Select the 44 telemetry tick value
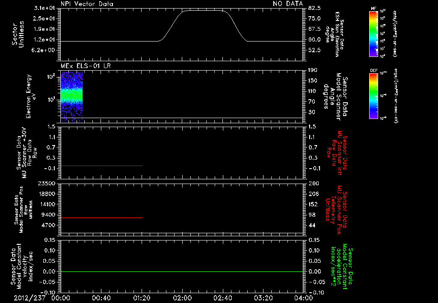The width and height of the screenshot is (438, 303). [312, 225]
